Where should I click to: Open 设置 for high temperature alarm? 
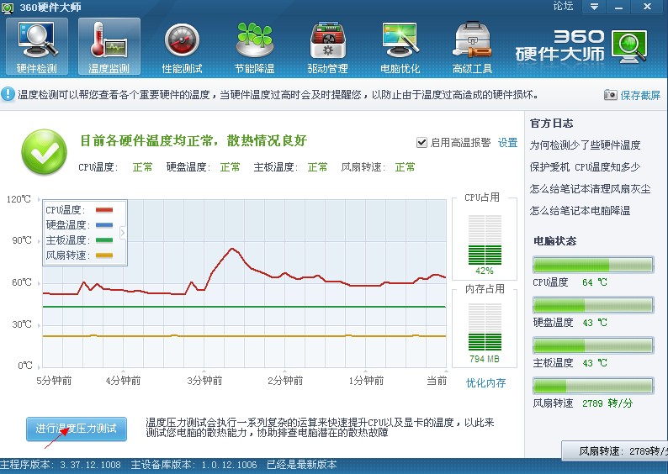(508, 143)
